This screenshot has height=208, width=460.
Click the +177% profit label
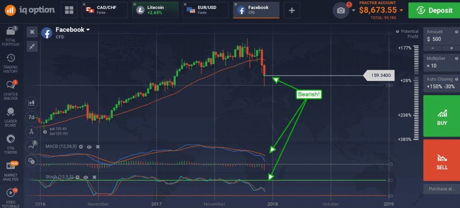tap(405, 48)
